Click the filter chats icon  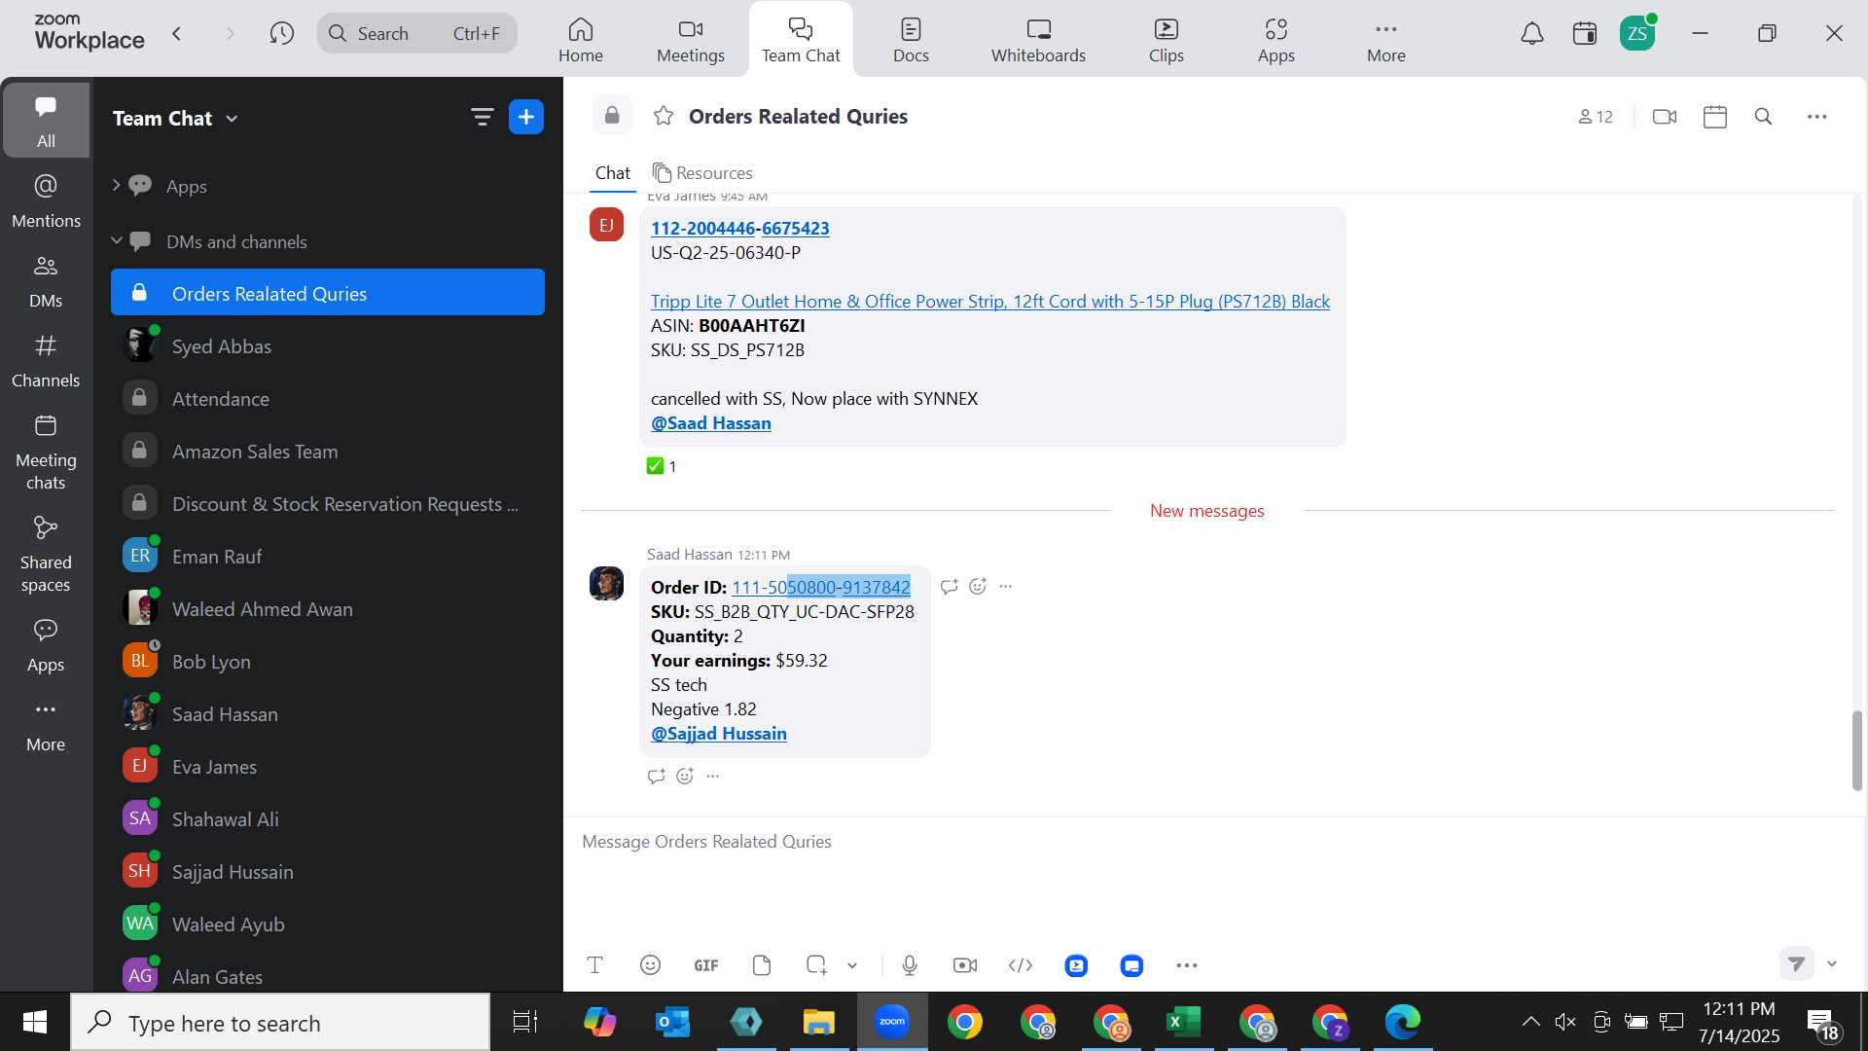(x=482, y=118)
